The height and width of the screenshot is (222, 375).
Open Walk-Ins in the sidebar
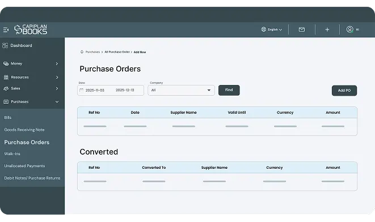[12, 153]
